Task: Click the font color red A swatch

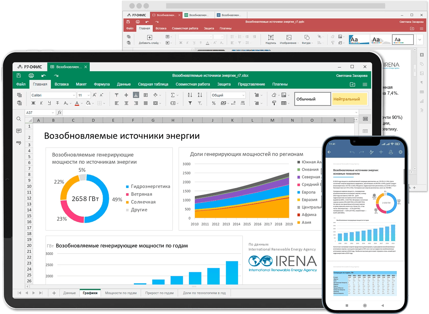Action: point(77,103)
